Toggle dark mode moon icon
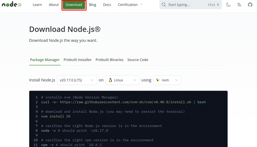 click(228, 5)
